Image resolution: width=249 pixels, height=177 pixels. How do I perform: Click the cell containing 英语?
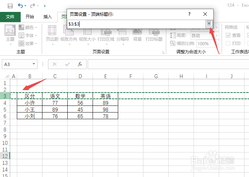click(106, 96)
